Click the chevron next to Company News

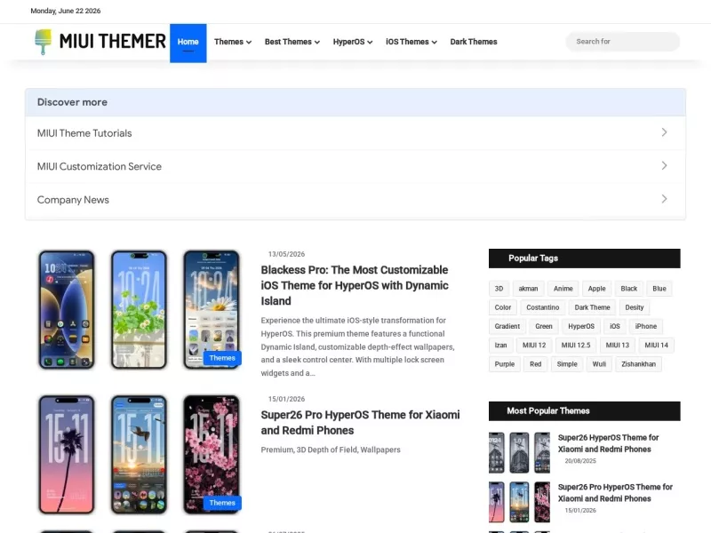(664, 199)
